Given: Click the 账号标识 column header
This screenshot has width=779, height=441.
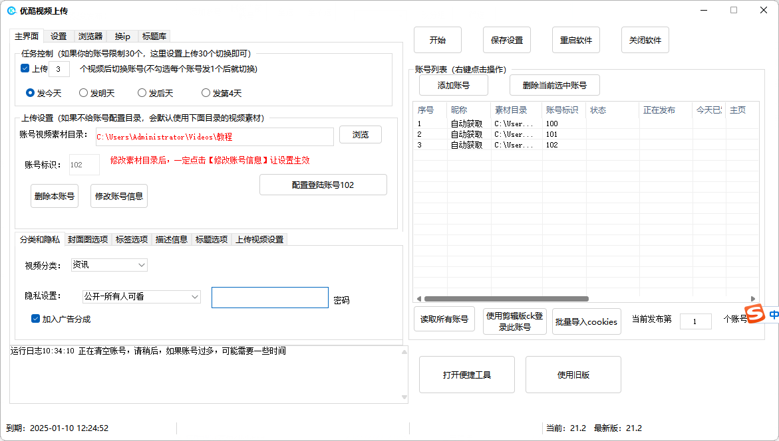Looking at the screenshot, I should [x=564, y=110].
